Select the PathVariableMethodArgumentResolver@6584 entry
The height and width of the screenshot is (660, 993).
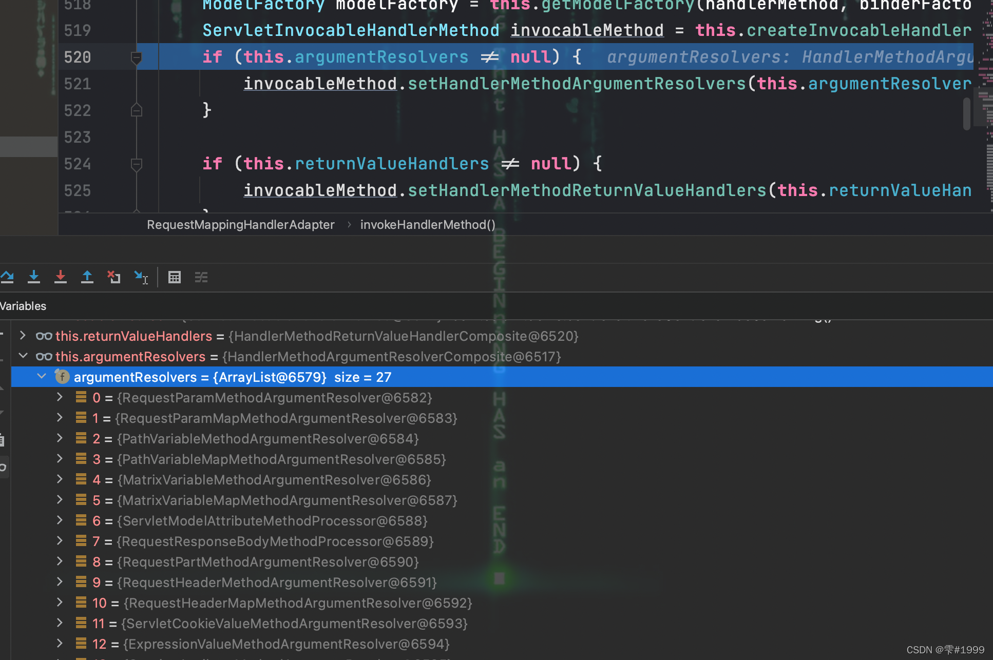[x=267, y=439]
